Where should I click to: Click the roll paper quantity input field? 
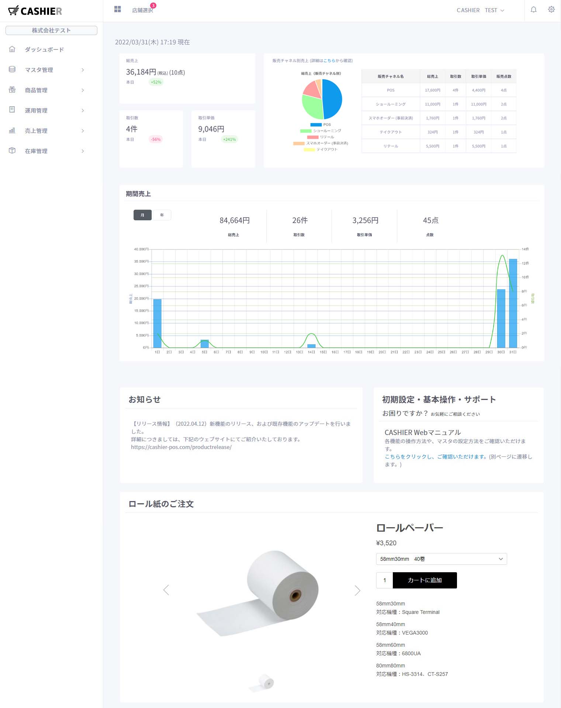pyautogui.click(x=385, y=580)
